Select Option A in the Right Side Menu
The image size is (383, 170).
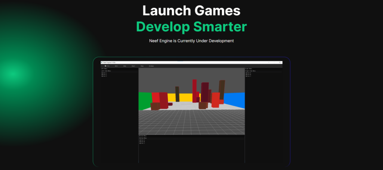[248, 73]
